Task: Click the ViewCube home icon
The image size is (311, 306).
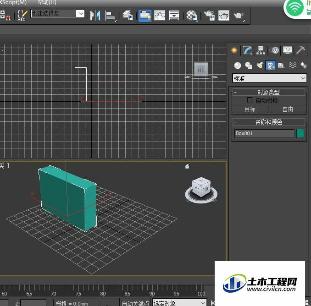Action: (x=187, y=166)
